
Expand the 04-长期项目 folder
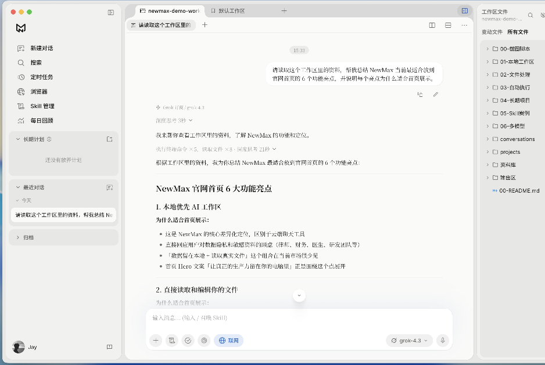[487, 100]
